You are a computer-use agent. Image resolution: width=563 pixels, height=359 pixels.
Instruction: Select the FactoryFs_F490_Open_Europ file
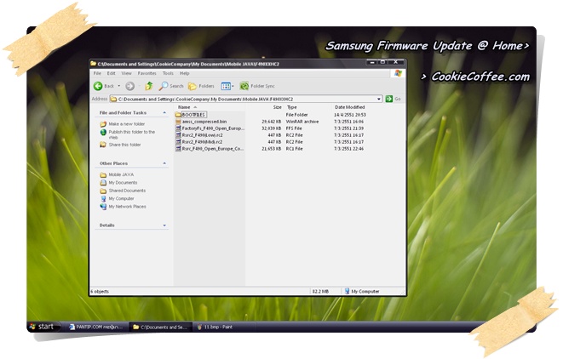tap(213, 128)
